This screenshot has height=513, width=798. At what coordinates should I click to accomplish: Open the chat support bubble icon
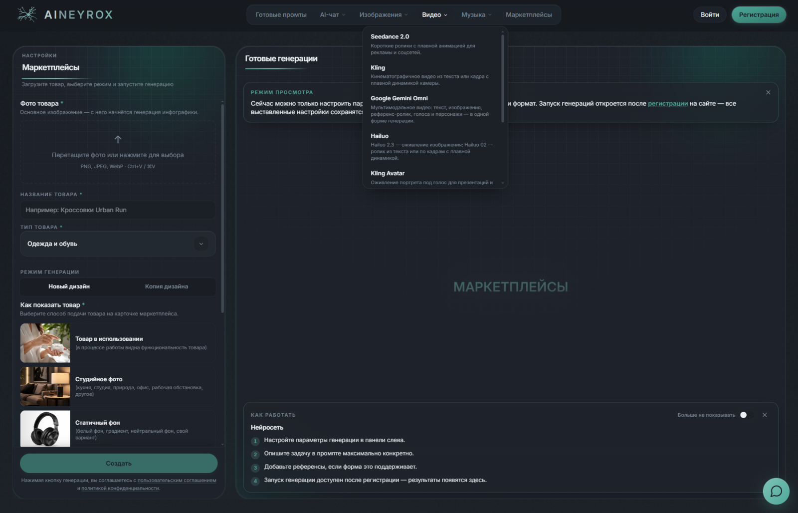click(x=776, y=491)
